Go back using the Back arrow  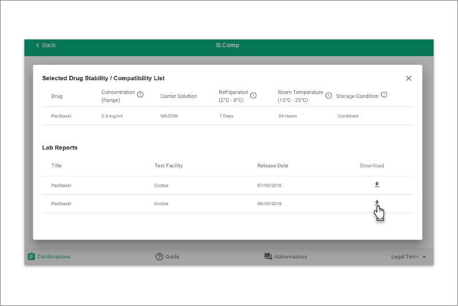pos(46,45)
